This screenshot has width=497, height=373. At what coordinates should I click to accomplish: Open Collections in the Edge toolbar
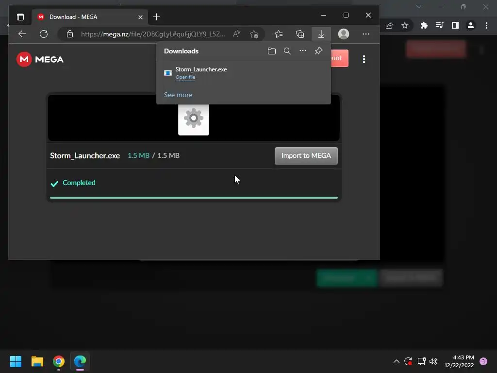pyautogui.click(x=300, y=34)
